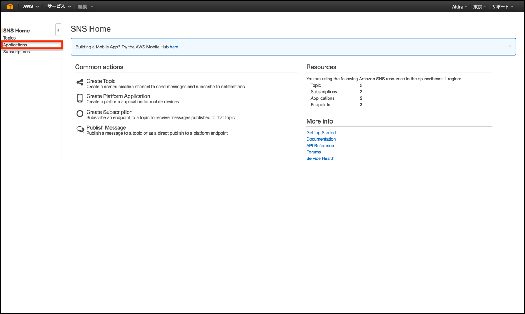Open the サポート support menu
The image size is (525, 314).
(x=502, y=6)
